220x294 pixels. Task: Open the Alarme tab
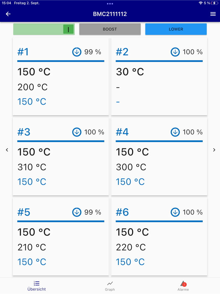click(183, 286)
